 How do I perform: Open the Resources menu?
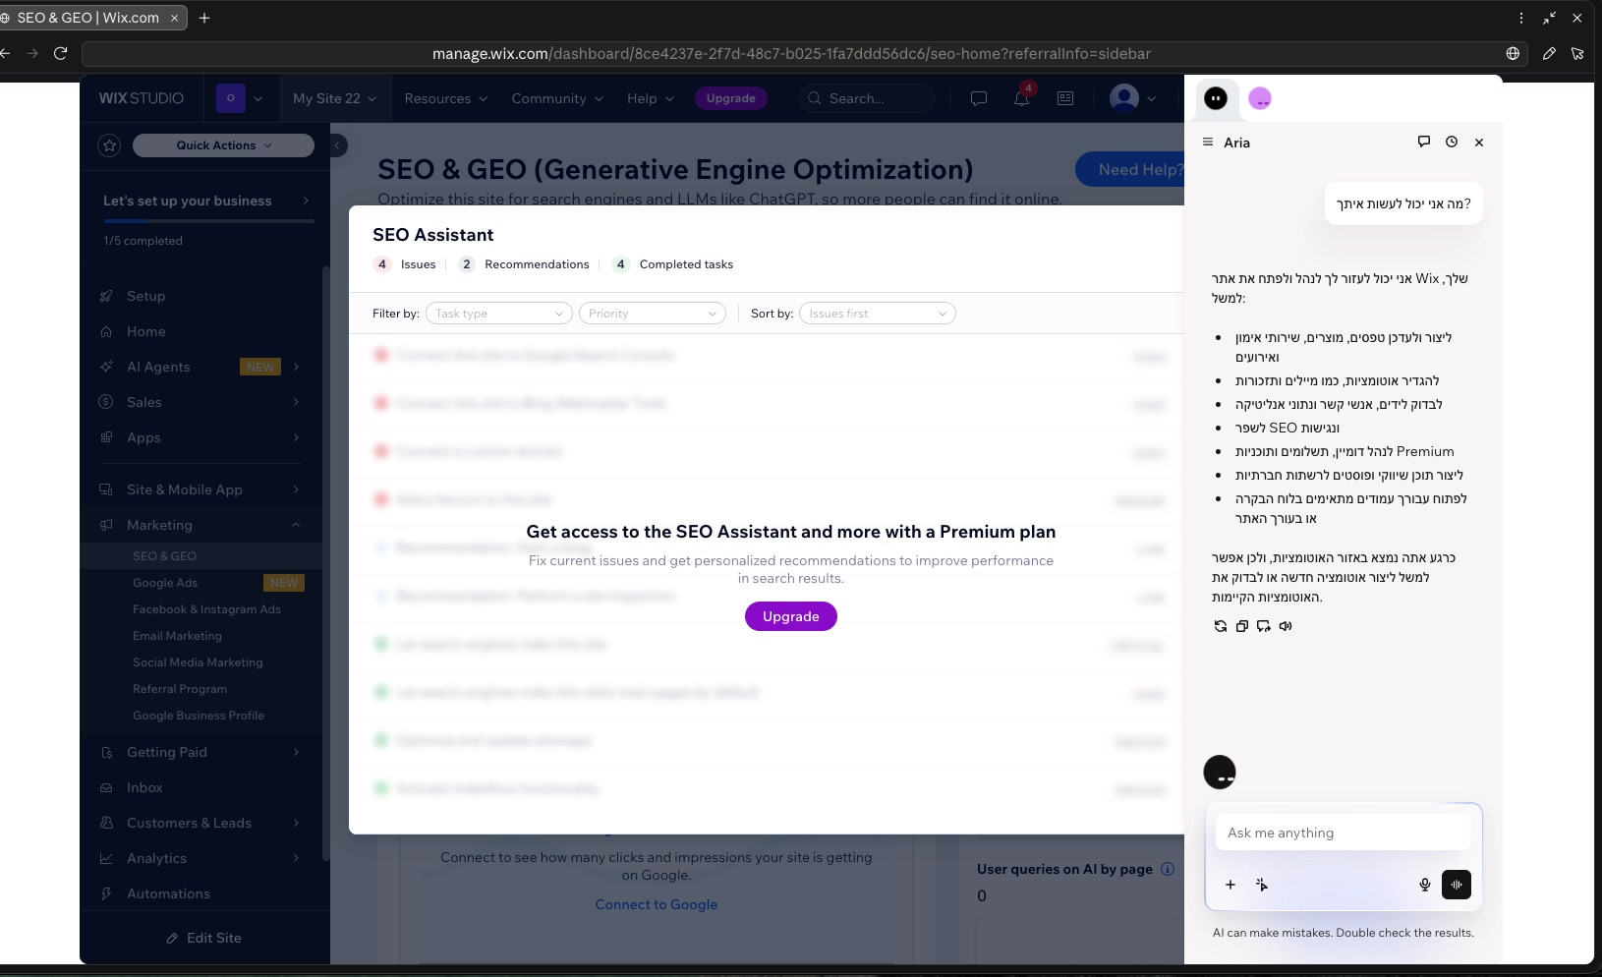446,98
